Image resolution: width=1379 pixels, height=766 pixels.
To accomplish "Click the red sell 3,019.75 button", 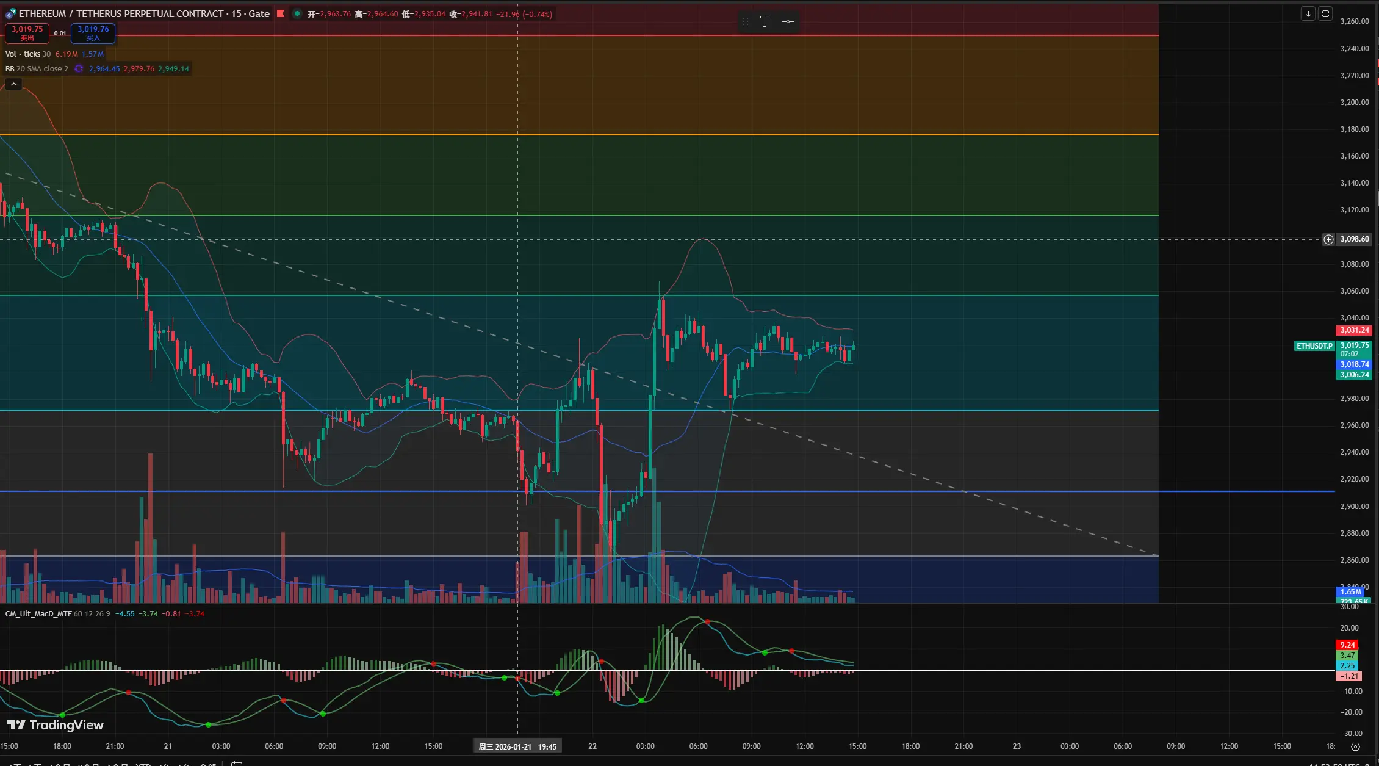I will click(27, 33).
